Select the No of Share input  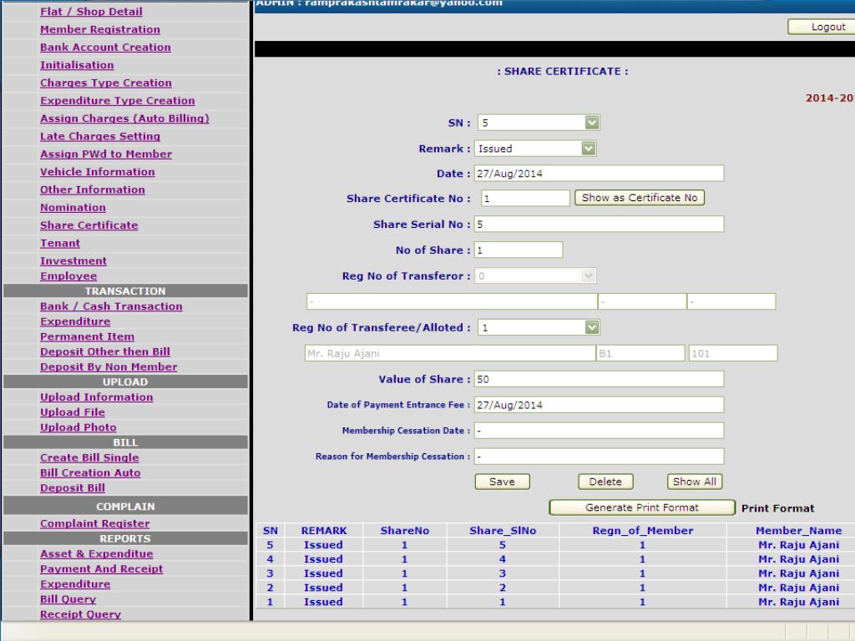pos(518,250)
